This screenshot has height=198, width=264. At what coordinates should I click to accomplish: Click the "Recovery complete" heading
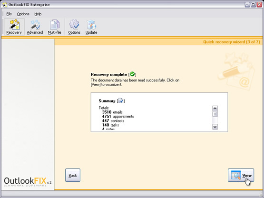click(109, 74)
